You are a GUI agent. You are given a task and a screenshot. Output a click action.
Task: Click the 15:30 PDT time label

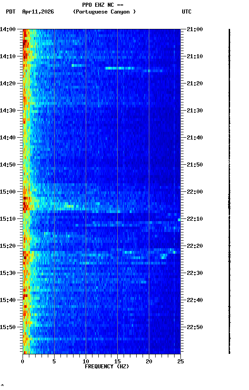click(x=8, y=273)
